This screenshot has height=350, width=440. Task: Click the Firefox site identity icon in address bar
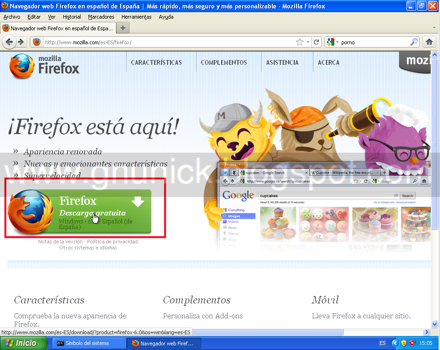coord(36,42)
